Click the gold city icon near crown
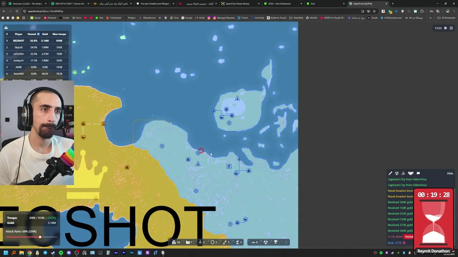This screenshot has height=257, width=458. click(127, 167)
